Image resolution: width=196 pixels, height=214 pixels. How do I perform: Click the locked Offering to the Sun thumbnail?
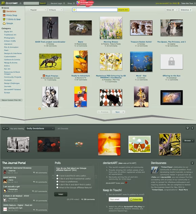click(x=171, y=62)
